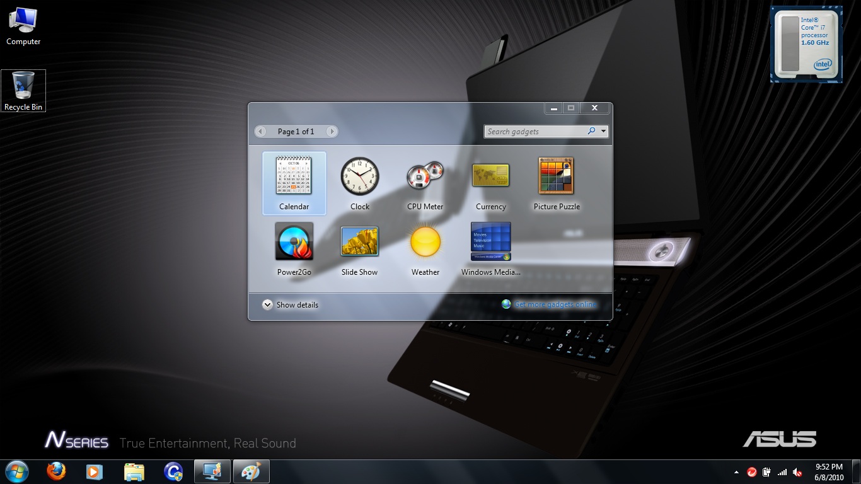Launch Windows Media Player from the taskbar
861x484 pixels.
click(95, 471)
